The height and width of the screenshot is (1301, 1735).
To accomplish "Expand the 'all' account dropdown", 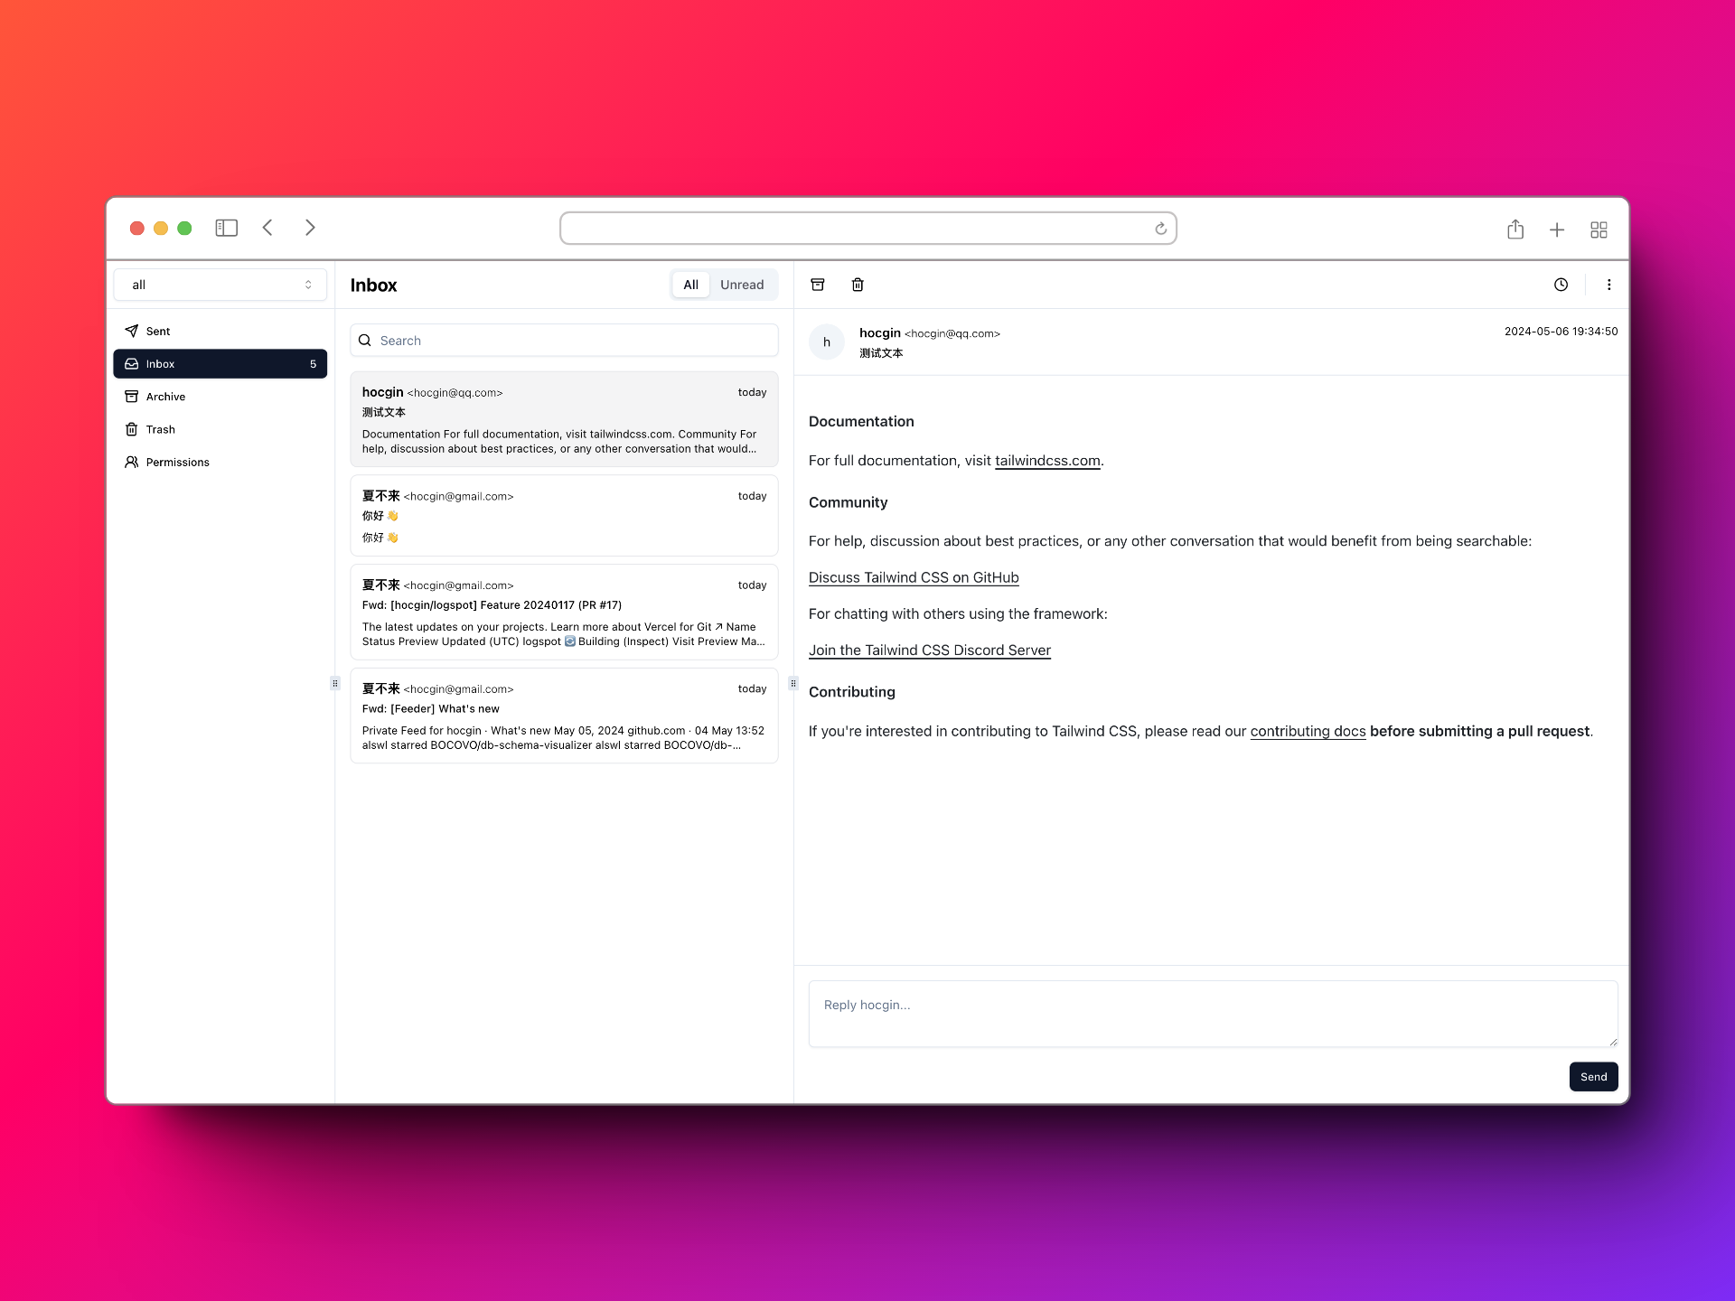I will click(x=220, y=285).
